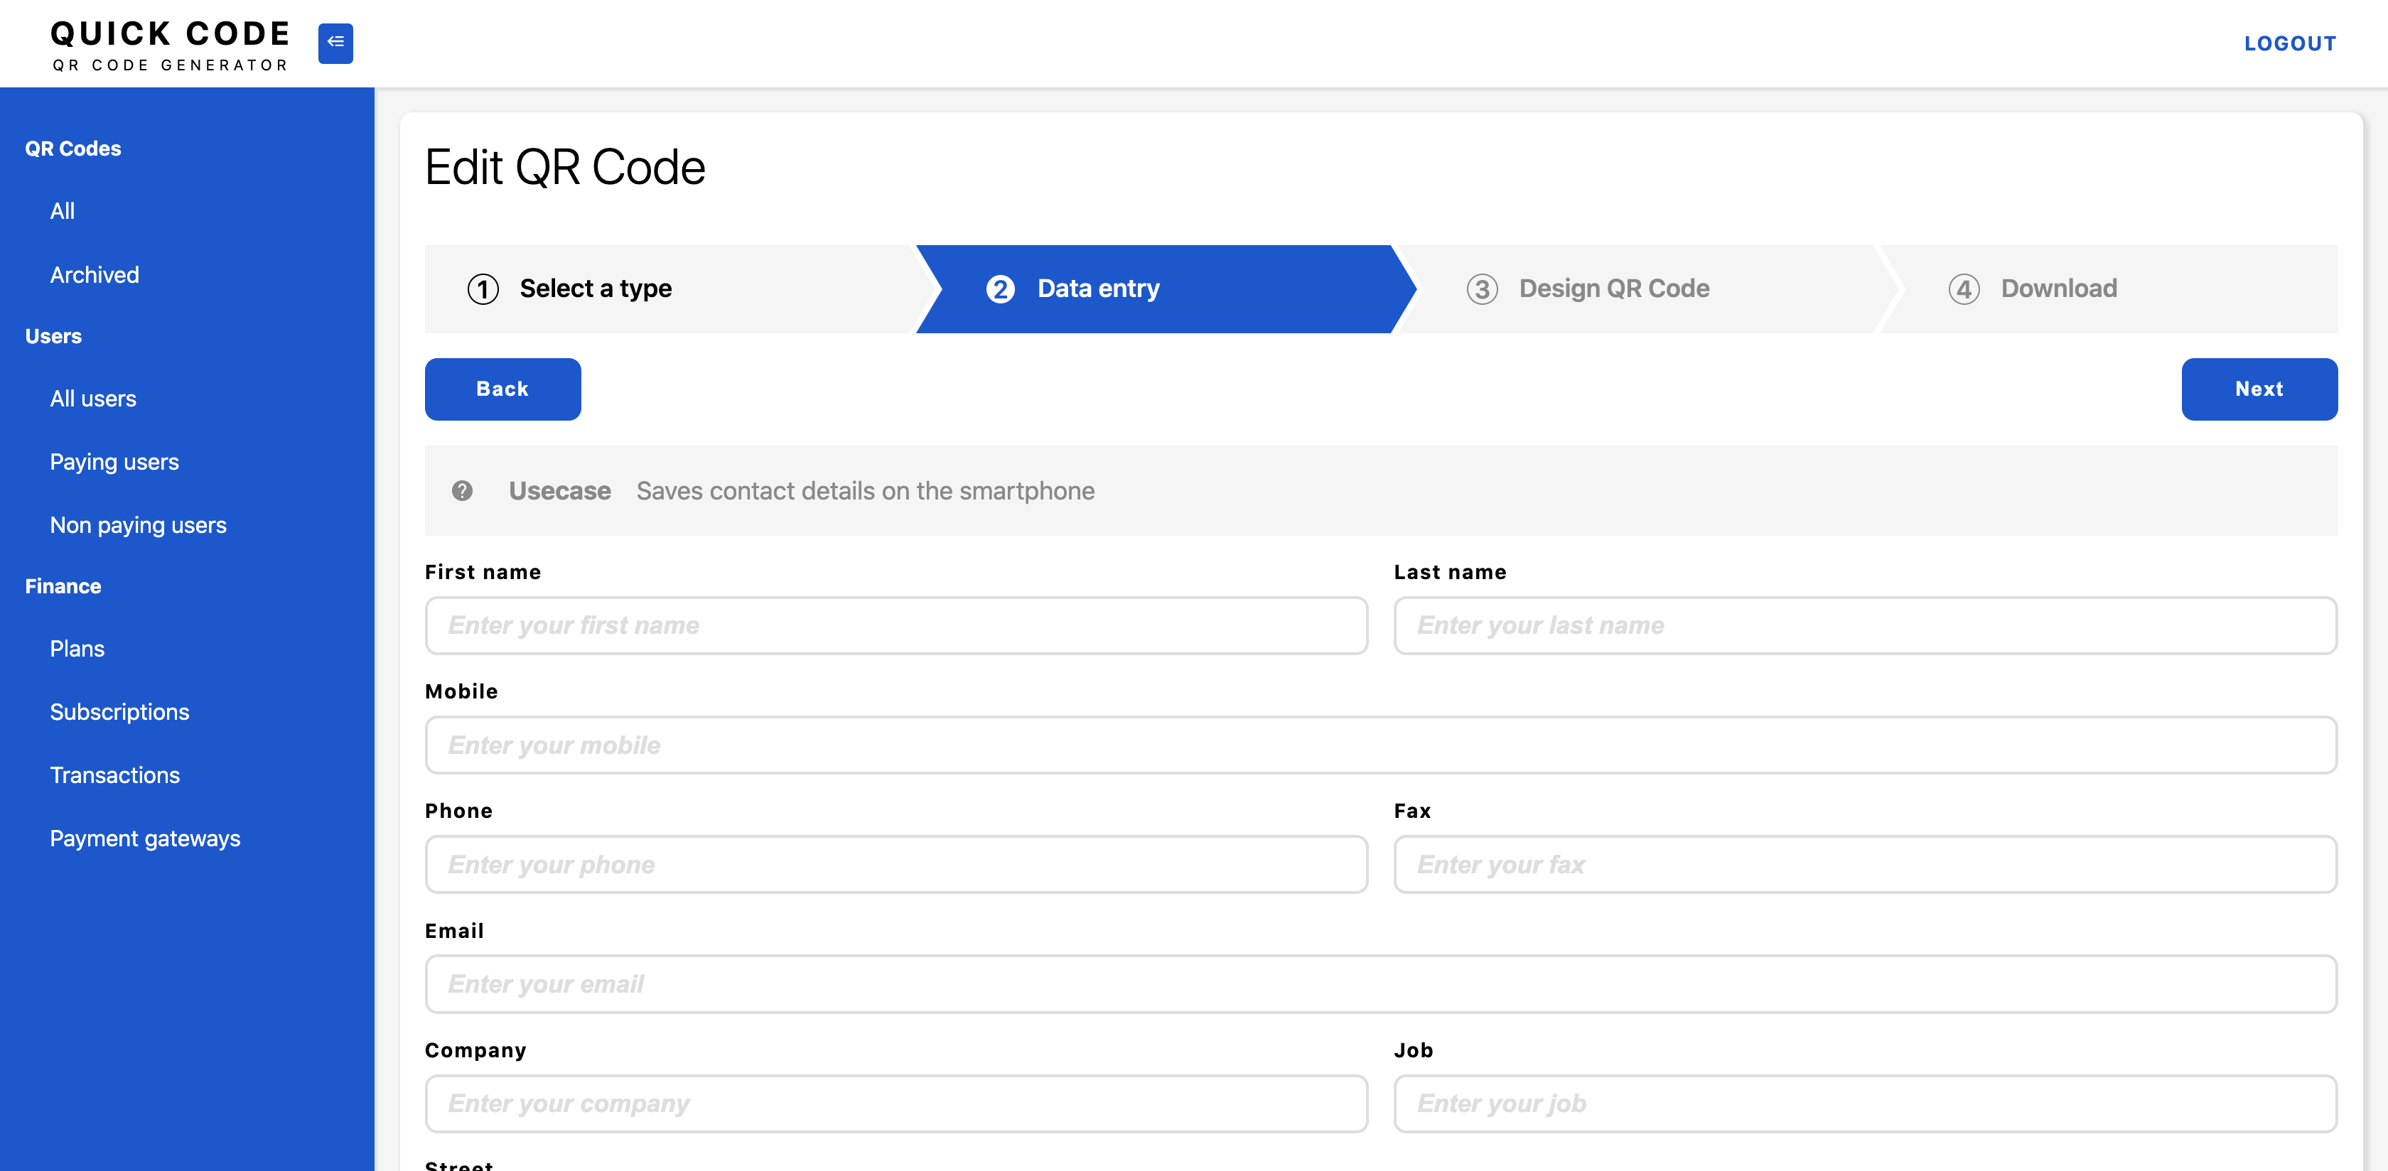Image resolution: width=2388 pixels, height=1171 pixels.
Task: Open Non paying users list
Action: (138, 525)
